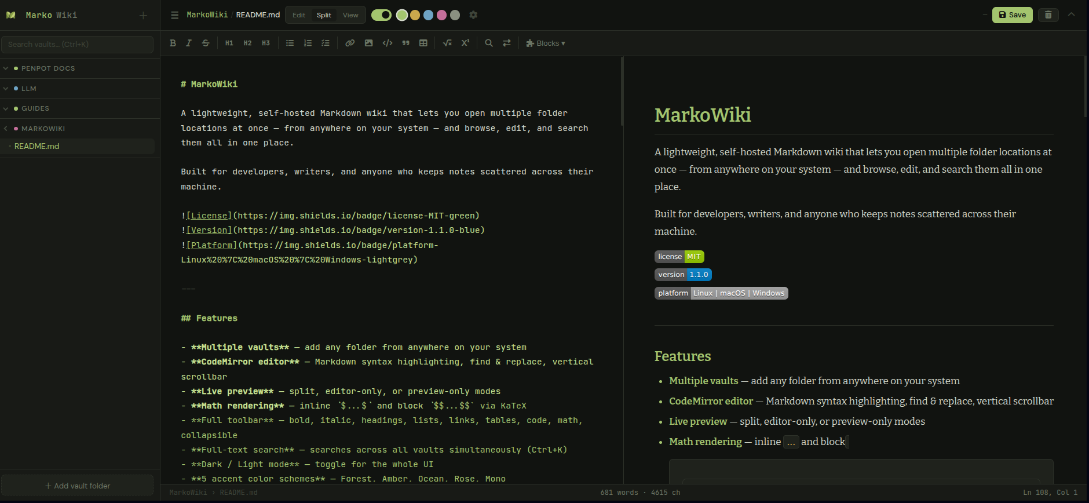
Task: Insert a table
Action: tap(423, 43)
